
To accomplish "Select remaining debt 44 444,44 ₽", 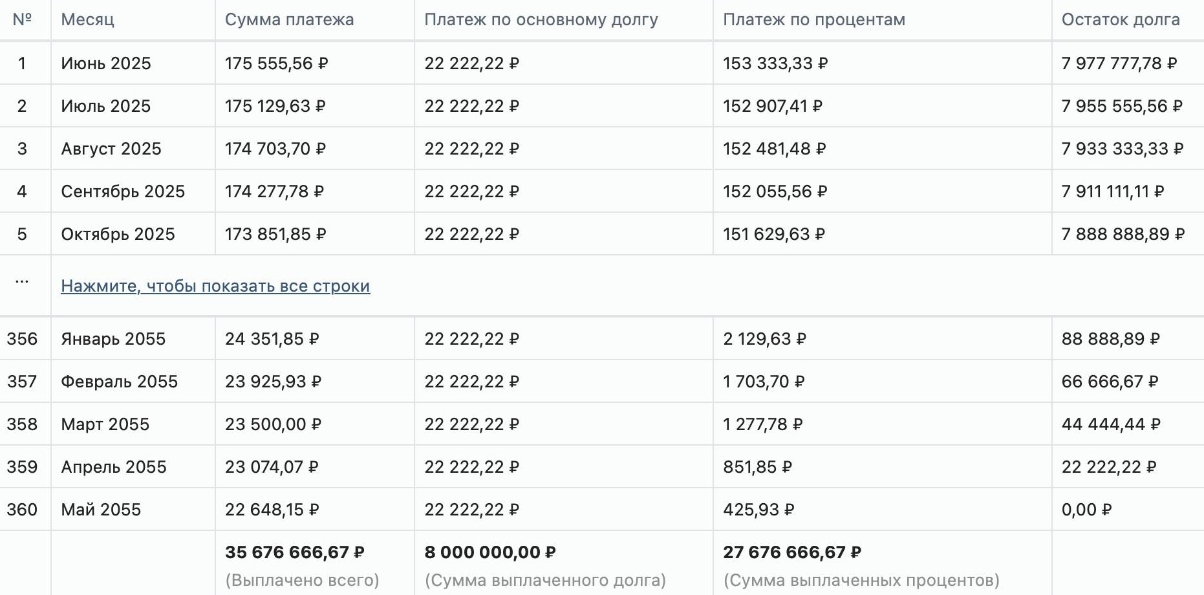I will pyautogui.click(x=1111, y=424).
